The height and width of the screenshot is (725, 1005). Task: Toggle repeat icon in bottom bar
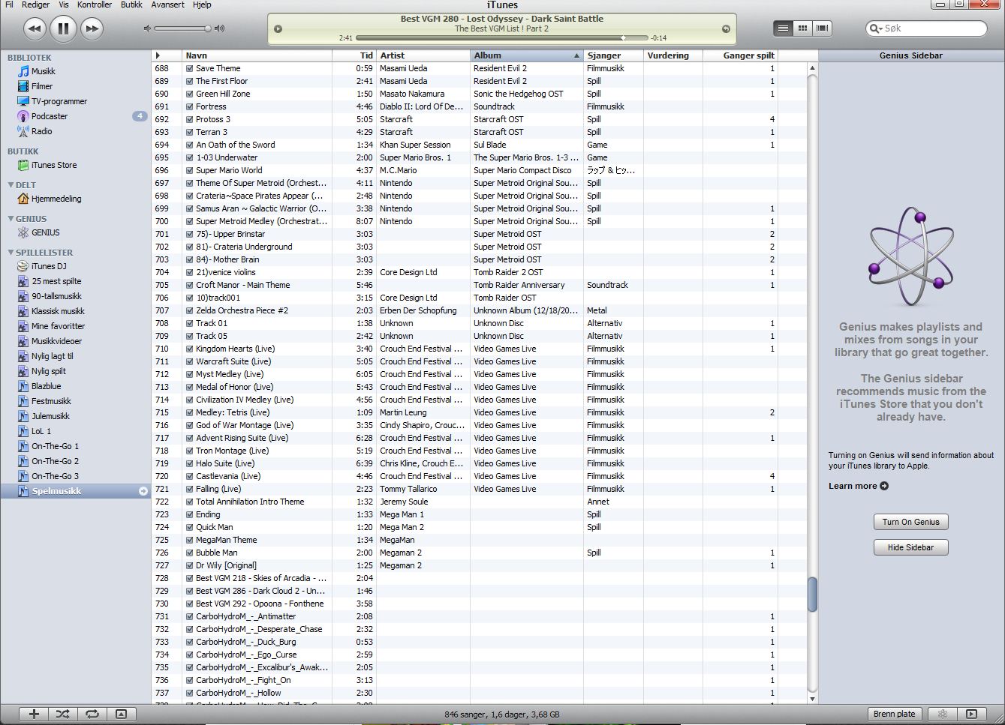[92, 714]
